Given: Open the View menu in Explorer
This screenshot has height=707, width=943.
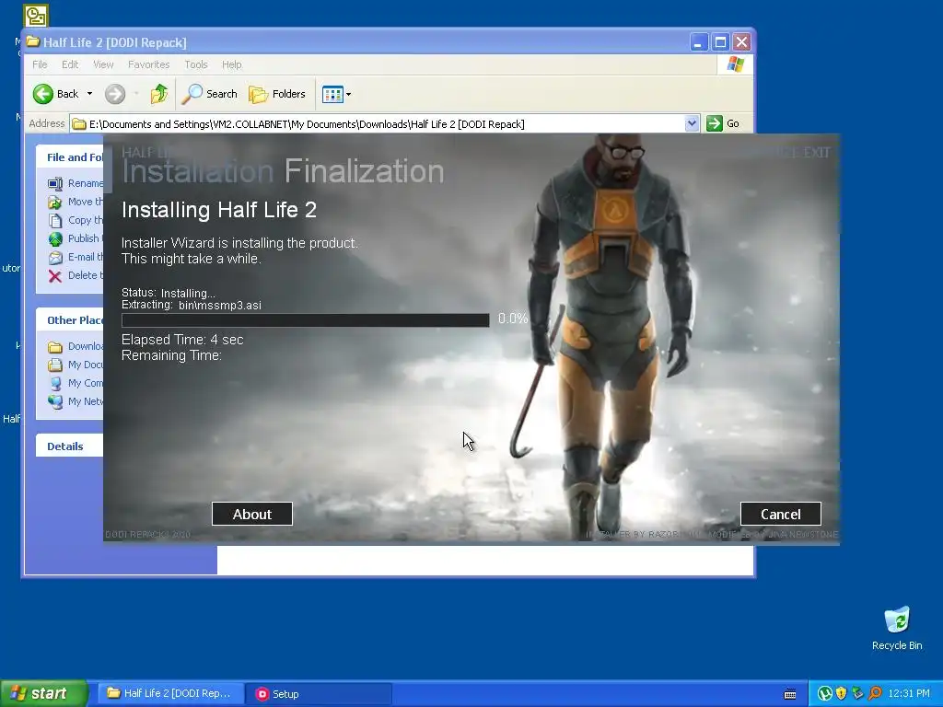Looking at the screenshot, I should pyautogui.click(x=103, y=64).
